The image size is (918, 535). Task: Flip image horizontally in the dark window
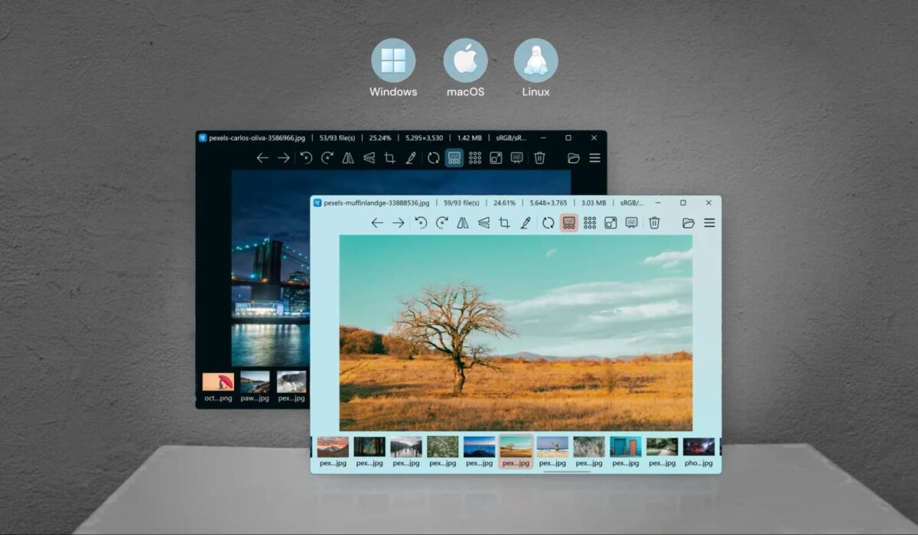click(x=347, y=157)
